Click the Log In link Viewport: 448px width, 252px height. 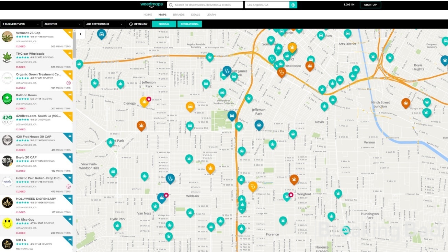(x=349, y=5)
